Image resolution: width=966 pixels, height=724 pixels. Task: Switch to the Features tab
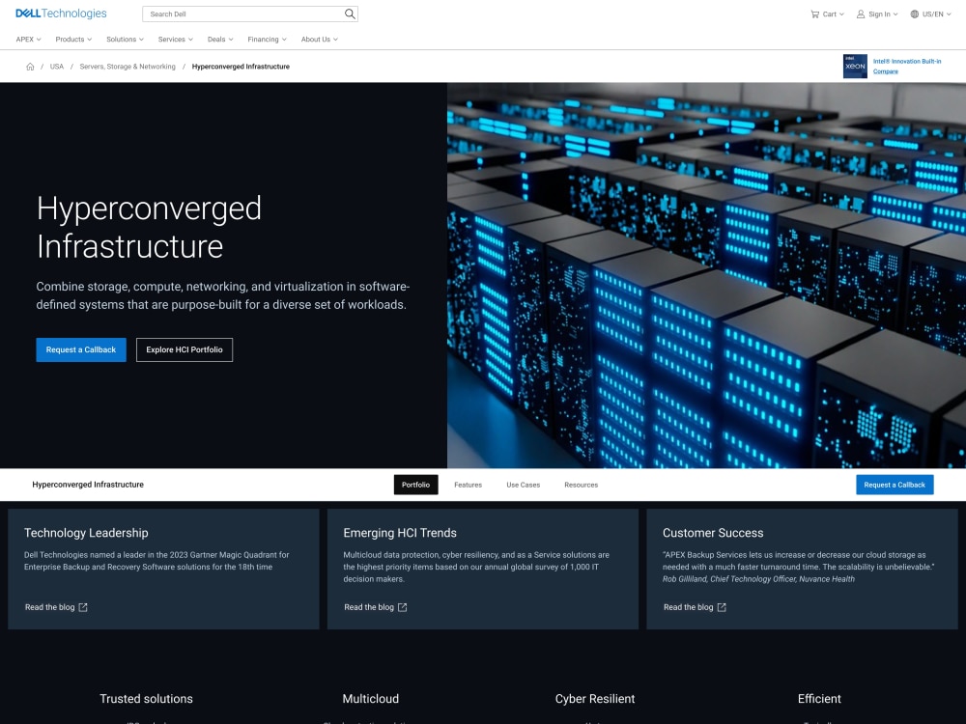coord(469,485)
